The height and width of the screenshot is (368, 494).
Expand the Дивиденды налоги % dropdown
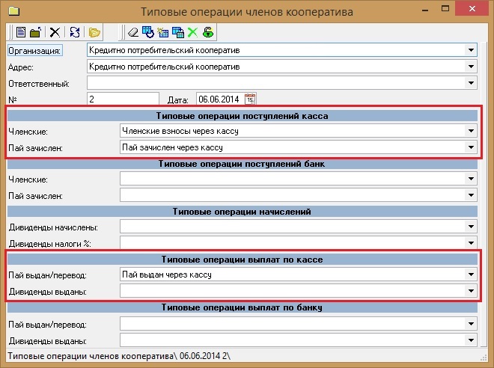pyautogui.click(x=471, y=243)
